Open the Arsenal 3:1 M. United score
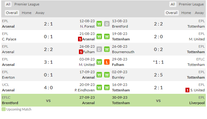Viewport: 207px width, 119px height. click(x=48, y=62)
